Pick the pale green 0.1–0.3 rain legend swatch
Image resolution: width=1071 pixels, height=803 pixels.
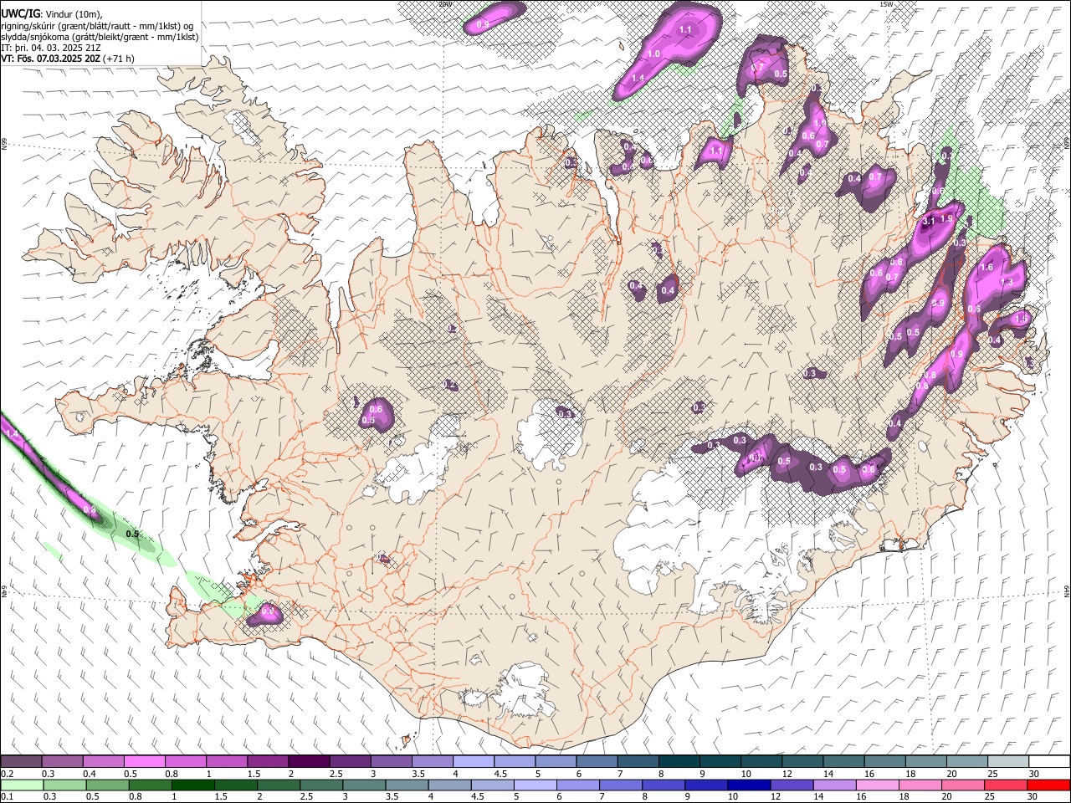tap(21, 785)
